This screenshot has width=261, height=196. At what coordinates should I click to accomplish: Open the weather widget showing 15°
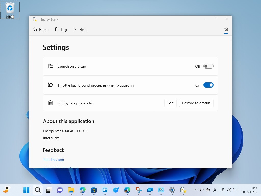coord(6,190)
